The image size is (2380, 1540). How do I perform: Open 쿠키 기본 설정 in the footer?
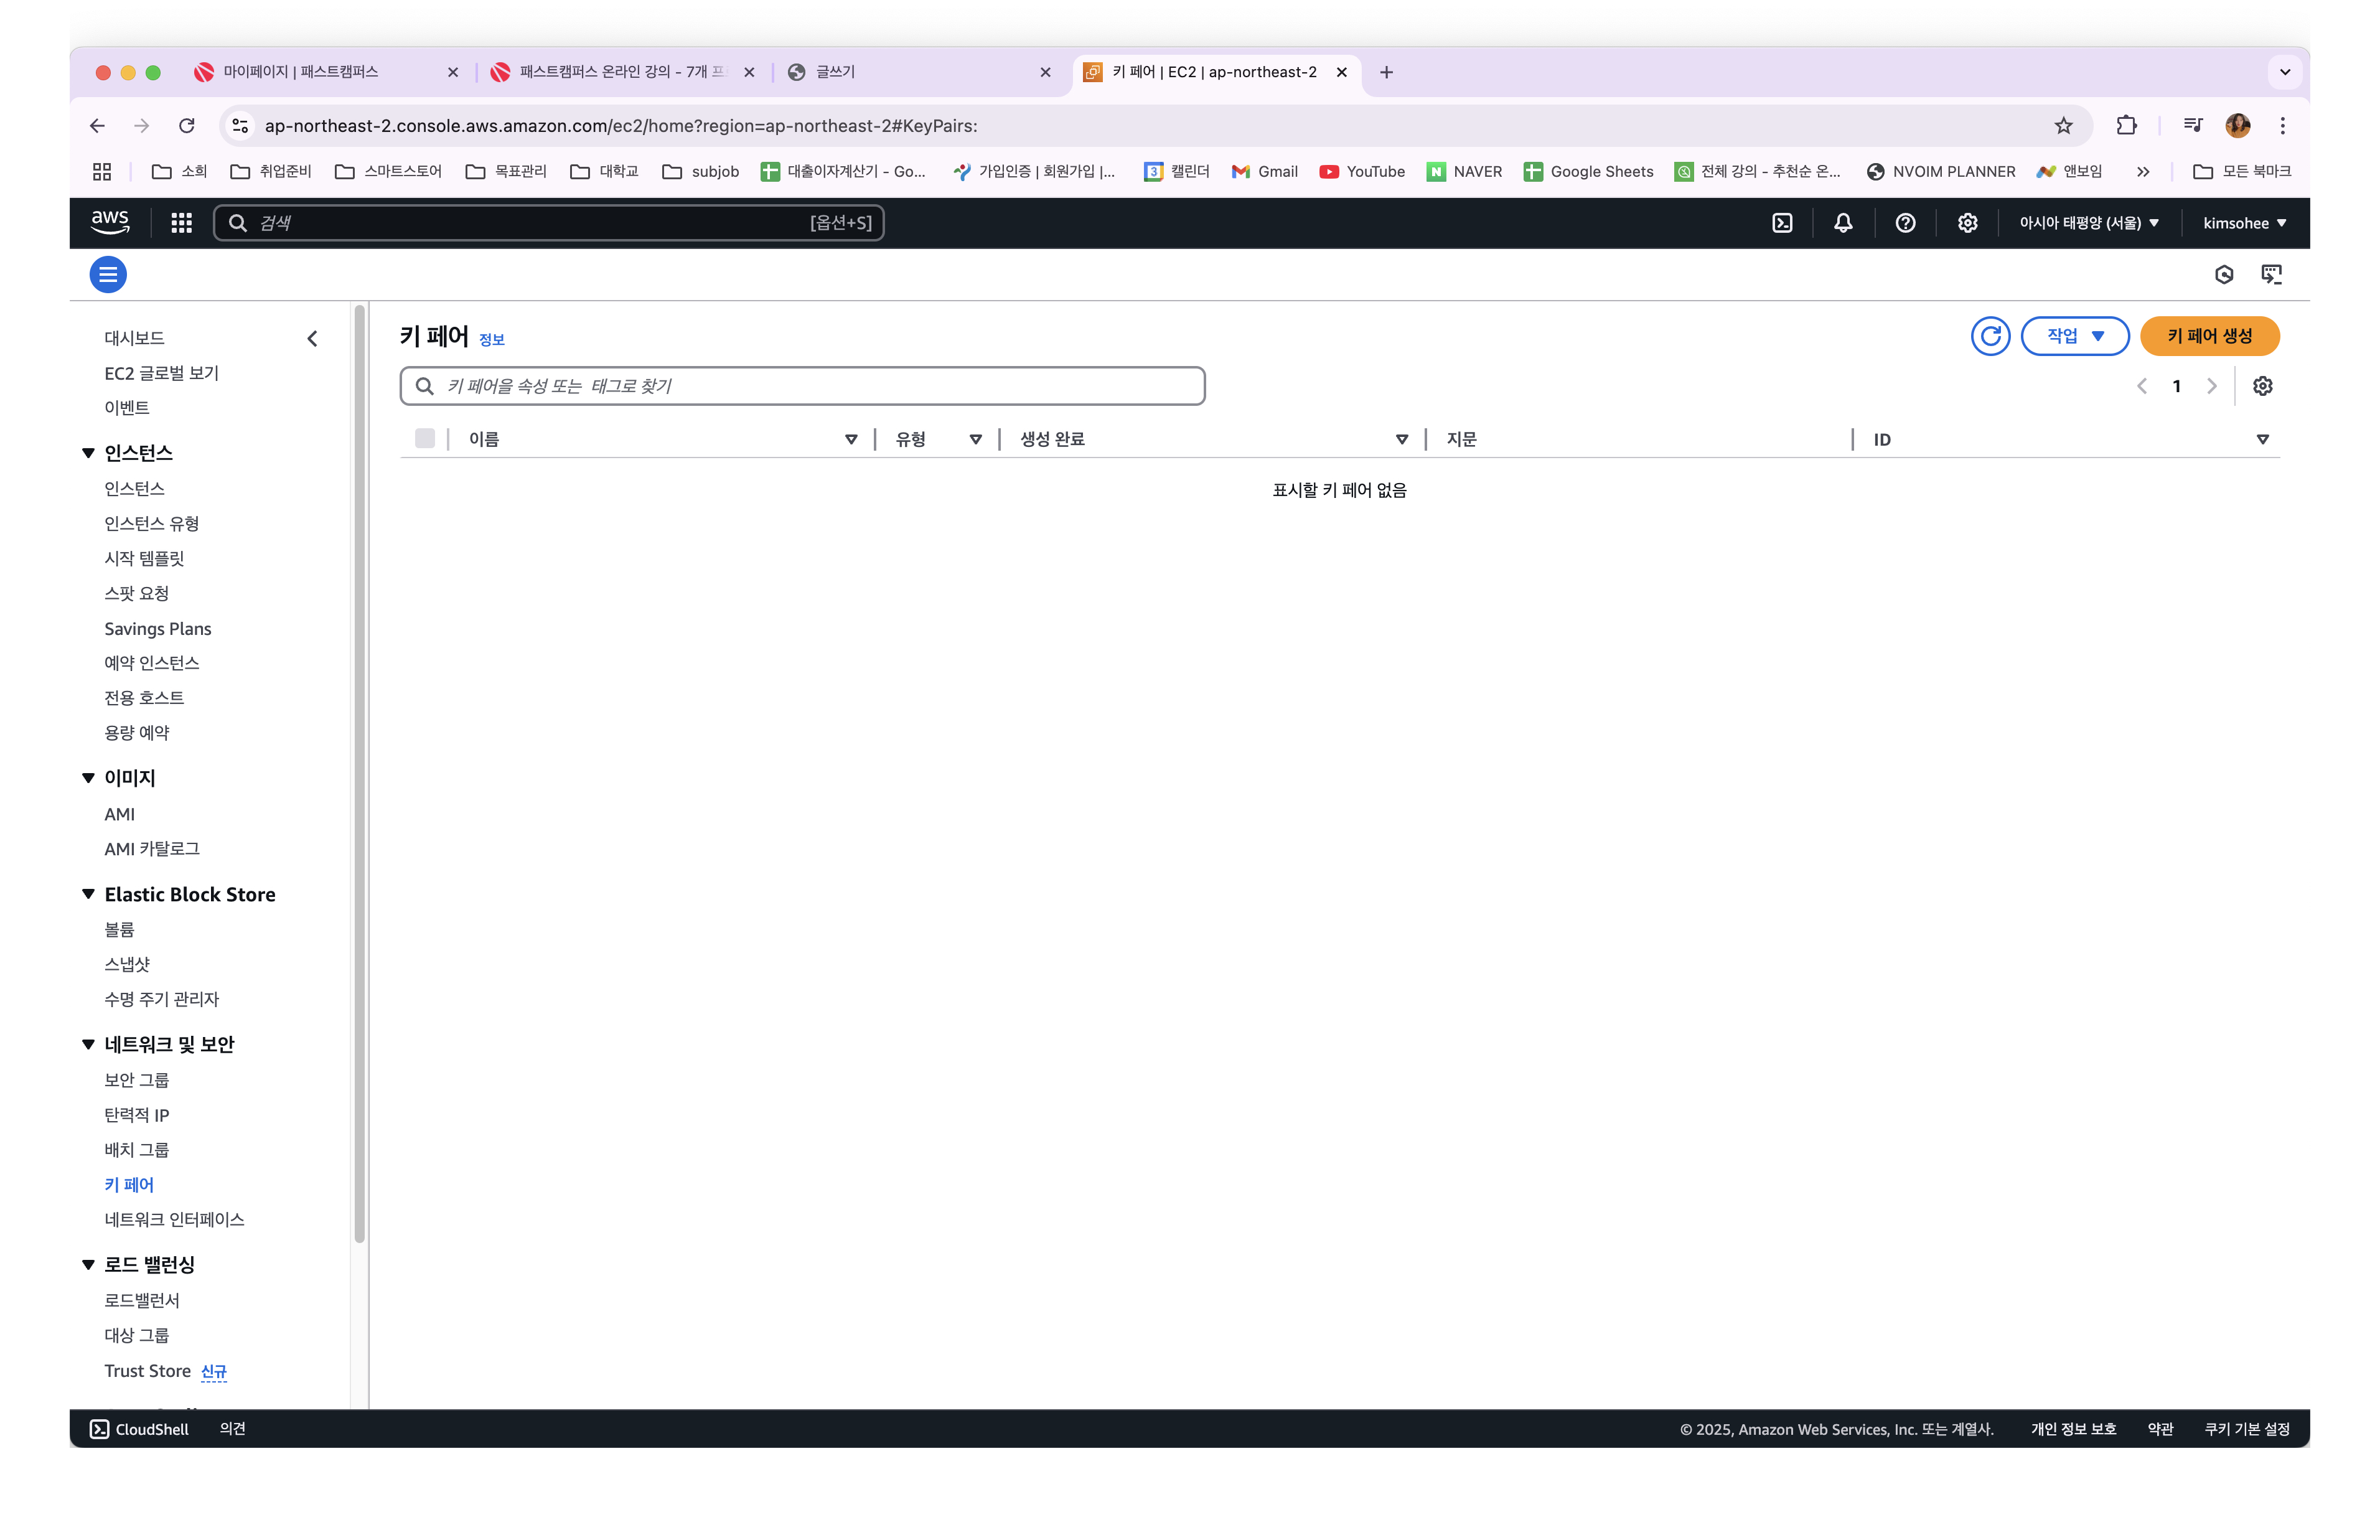point(2246,1429)
